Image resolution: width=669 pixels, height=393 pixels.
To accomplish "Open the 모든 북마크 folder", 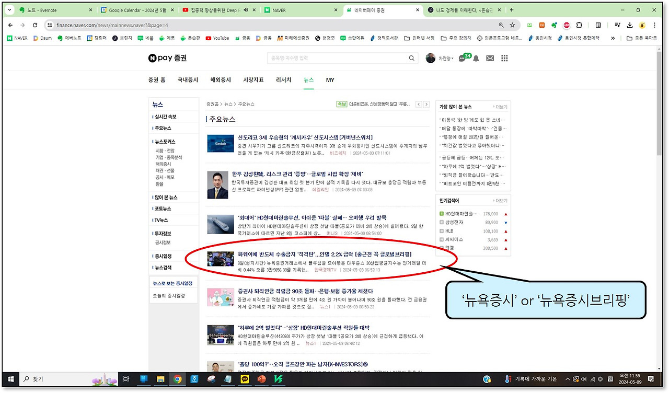I will (642, 38).
